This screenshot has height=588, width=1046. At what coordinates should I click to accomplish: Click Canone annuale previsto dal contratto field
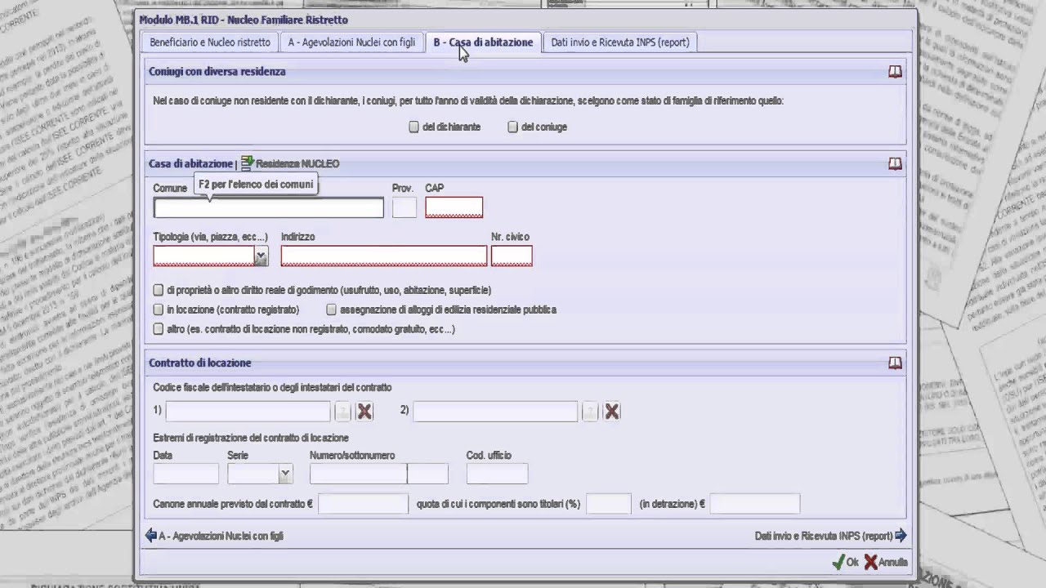tap(363, 504)
